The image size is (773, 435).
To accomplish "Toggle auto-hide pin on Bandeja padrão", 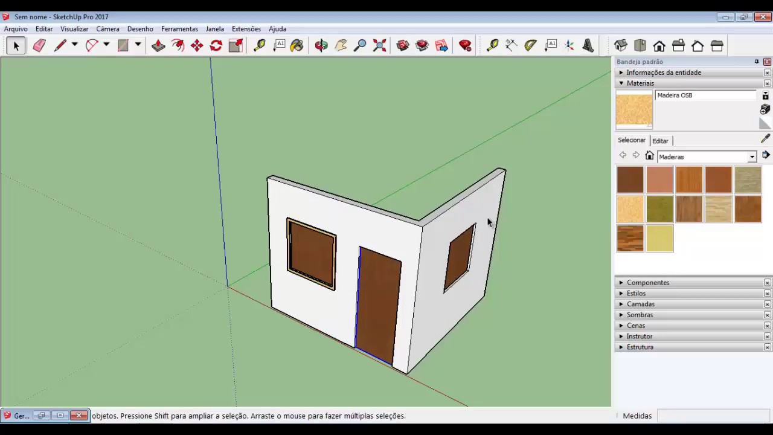I will coord(757,62).
